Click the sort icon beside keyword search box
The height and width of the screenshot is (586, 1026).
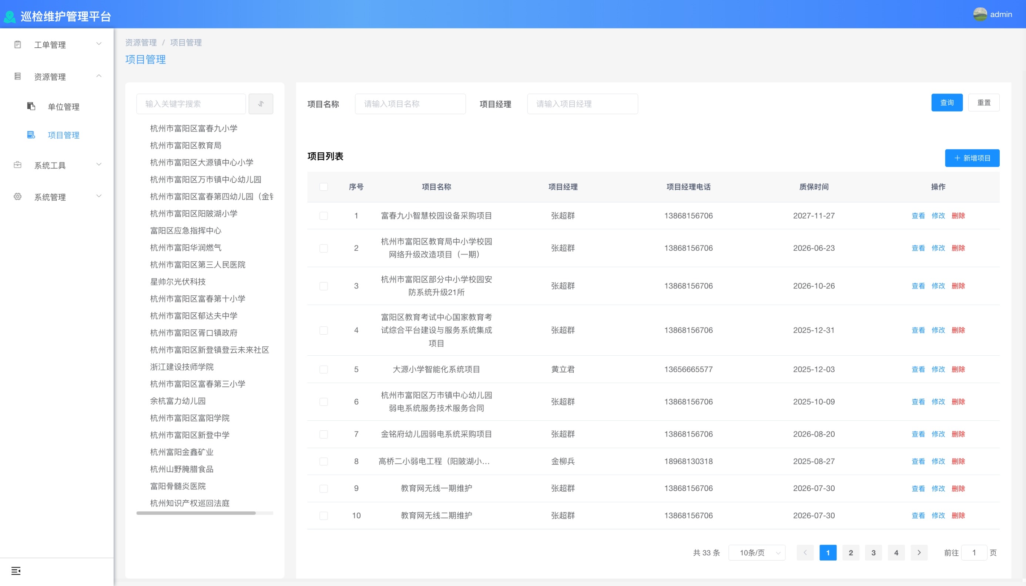(261, 104)
